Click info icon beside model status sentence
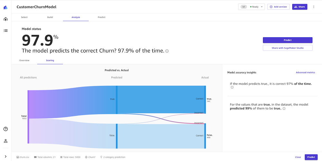Screen dimensions: 322x161 (x=167, y=51)
